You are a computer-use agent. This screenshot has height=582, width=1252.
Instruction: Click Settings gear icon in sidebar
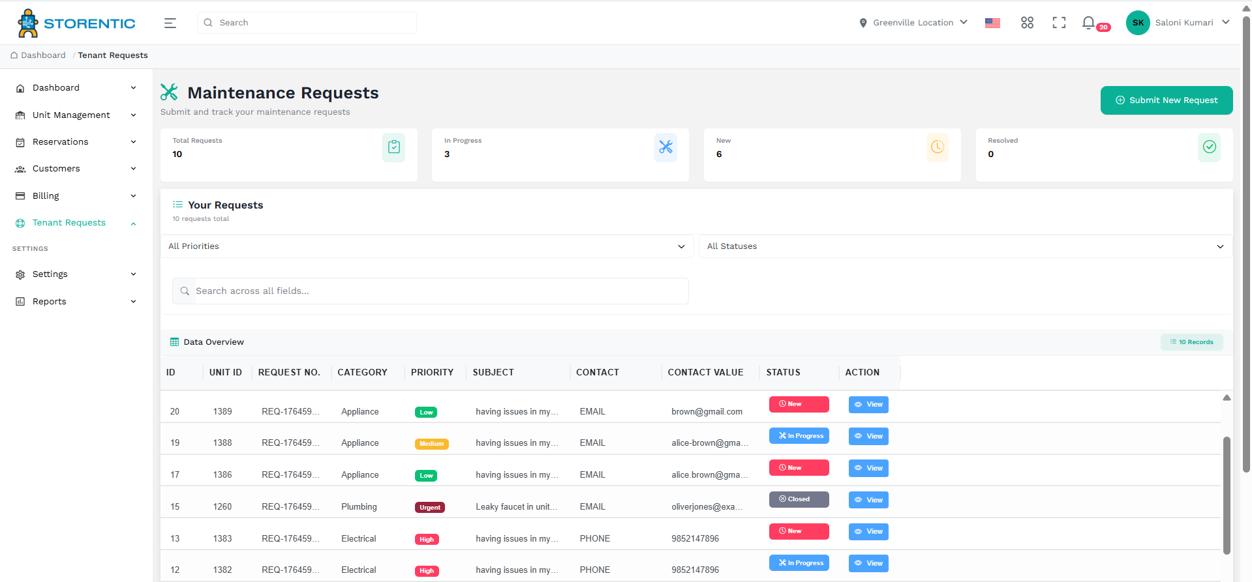(x=20, y=274)
